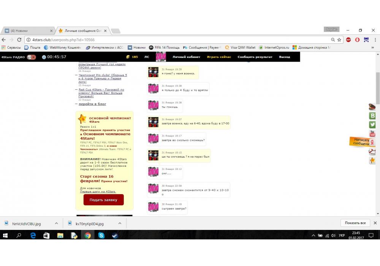Click the military cap icon on sidebar
380x266 pixels.
(x=372, y=107)
